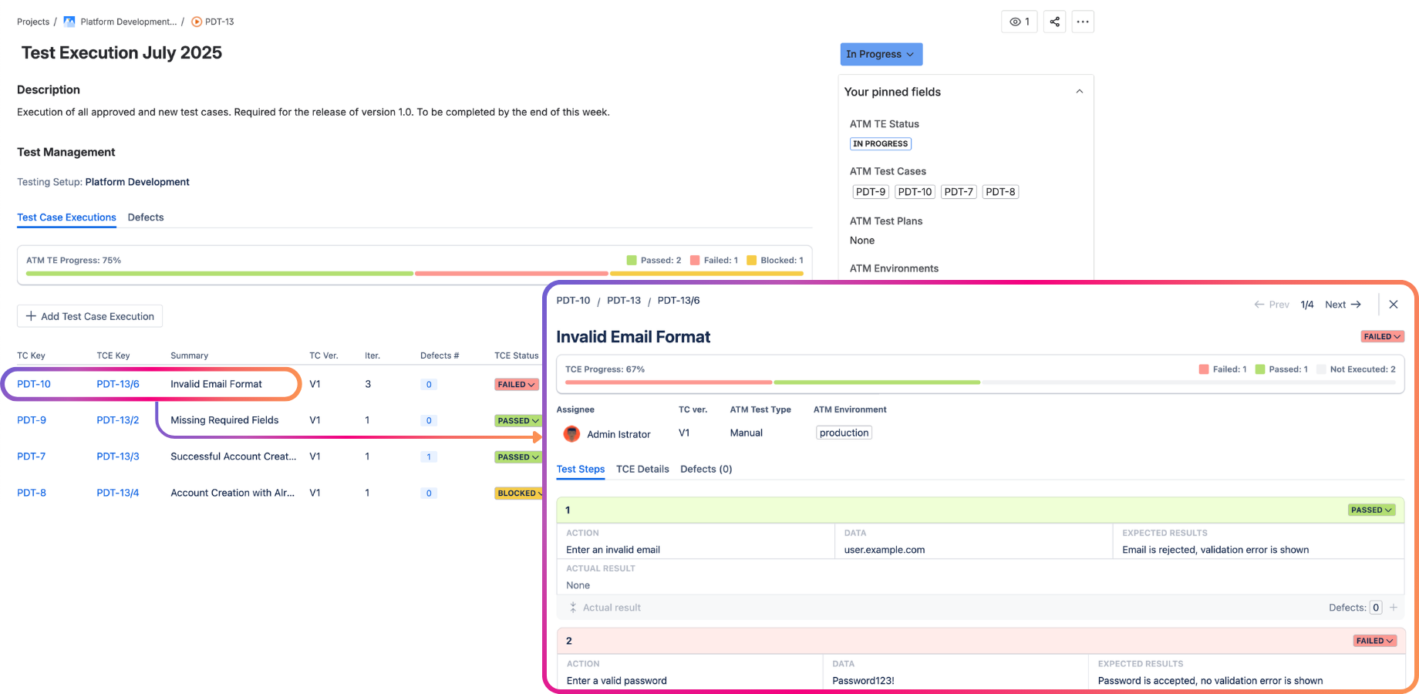
Task: Open the FAILED status dropdown for Invalid Email Format
Action: (x=1382, y=336)
